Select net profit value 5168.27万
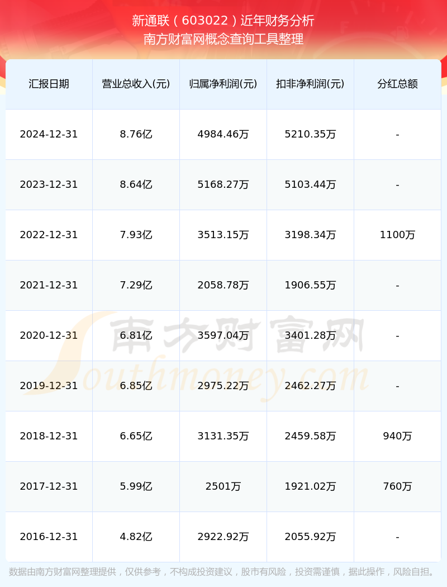This screenshot has height=587, width=447. (223, 184)
